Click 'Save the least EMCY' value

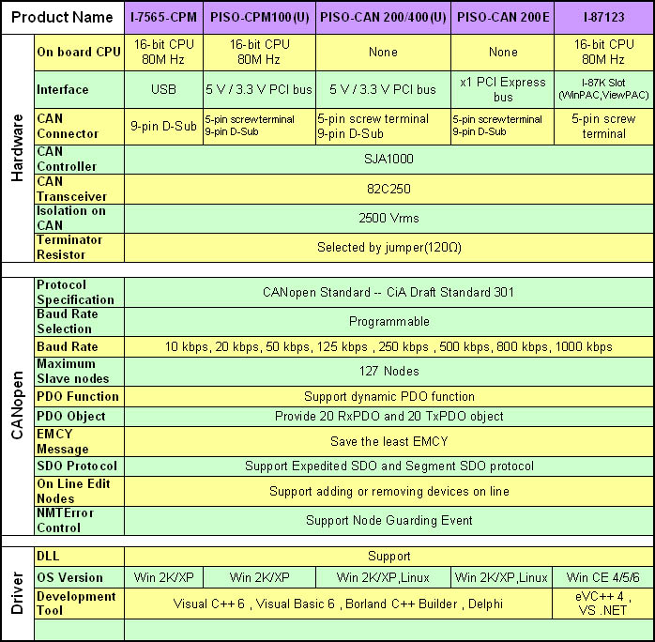tap(388, 441)
